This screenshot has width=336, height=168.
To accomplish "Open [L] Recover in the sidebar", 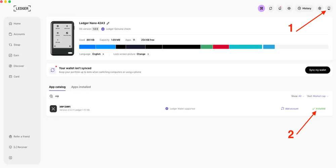I will point(18,147).
